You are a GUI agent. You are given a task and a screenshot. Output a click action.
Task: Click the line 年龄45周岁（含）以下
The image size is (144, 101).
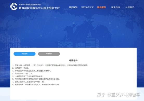pos(23,74)
